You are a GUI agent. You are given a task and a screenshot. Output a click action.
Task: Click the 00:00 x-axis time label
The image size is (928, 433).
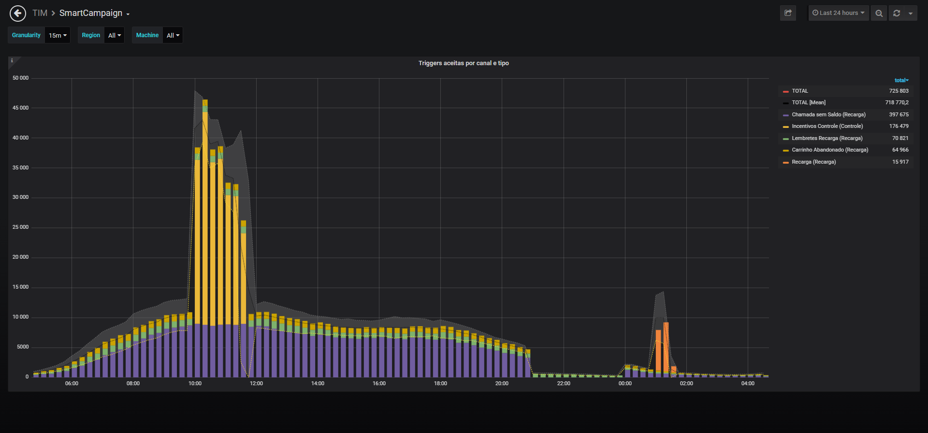click(x=625, y=383)
